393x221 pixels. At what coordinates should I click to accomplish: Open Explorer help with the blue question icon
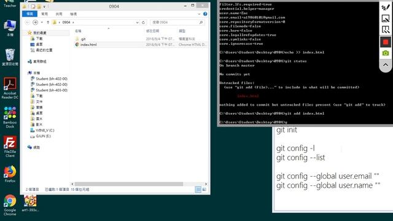click(x=205, y=14)
